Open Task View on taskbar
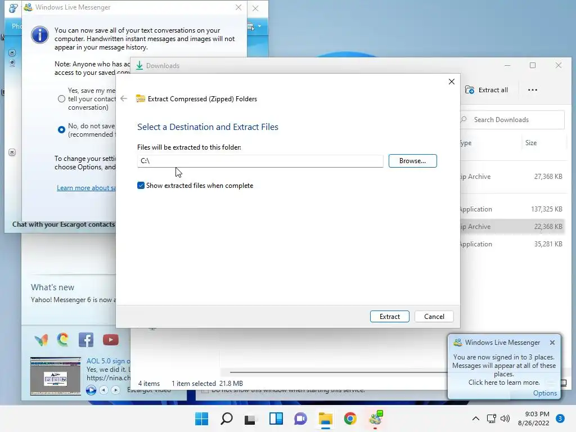Image resolution: width=576 pixels, height=432 pixels. 251,418
